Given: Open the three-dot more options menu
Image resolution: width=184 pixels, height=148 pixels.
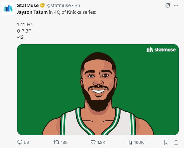Looking at the screenshot, I should tap(176, 5).
